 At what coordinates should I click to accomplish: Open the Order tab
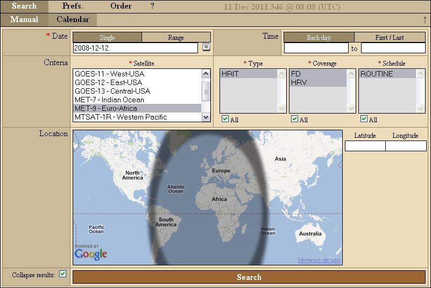[x=121, y=6]
